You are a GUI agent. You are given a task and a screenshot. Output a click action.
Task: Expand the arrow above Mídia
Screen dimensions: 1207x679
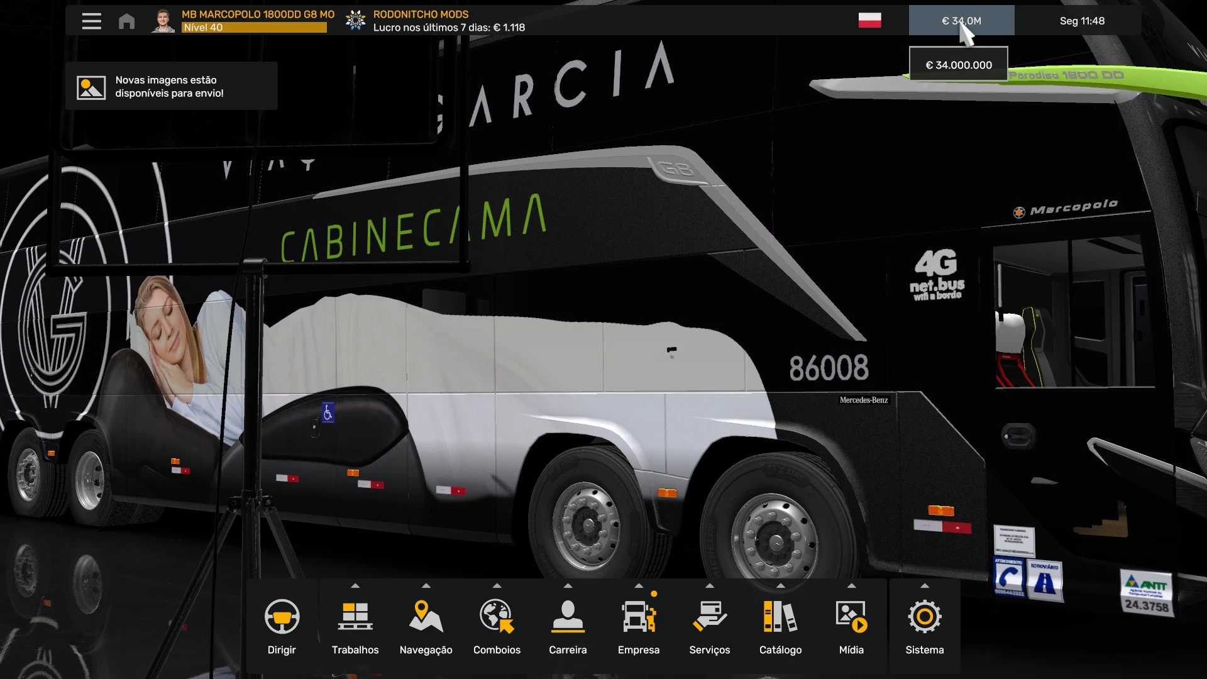point(851,585)
